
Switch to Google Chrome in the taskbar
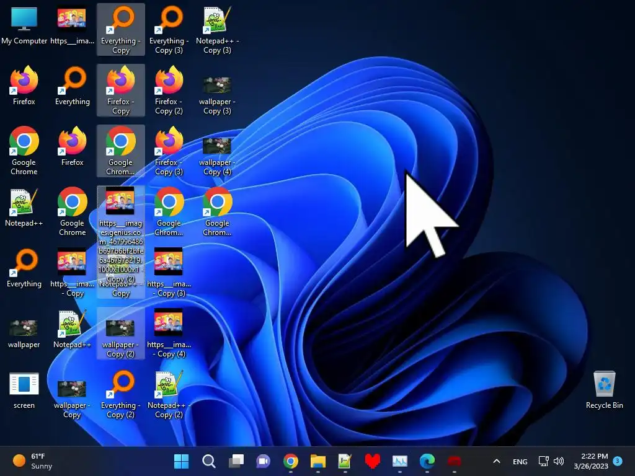pos(290,461)
